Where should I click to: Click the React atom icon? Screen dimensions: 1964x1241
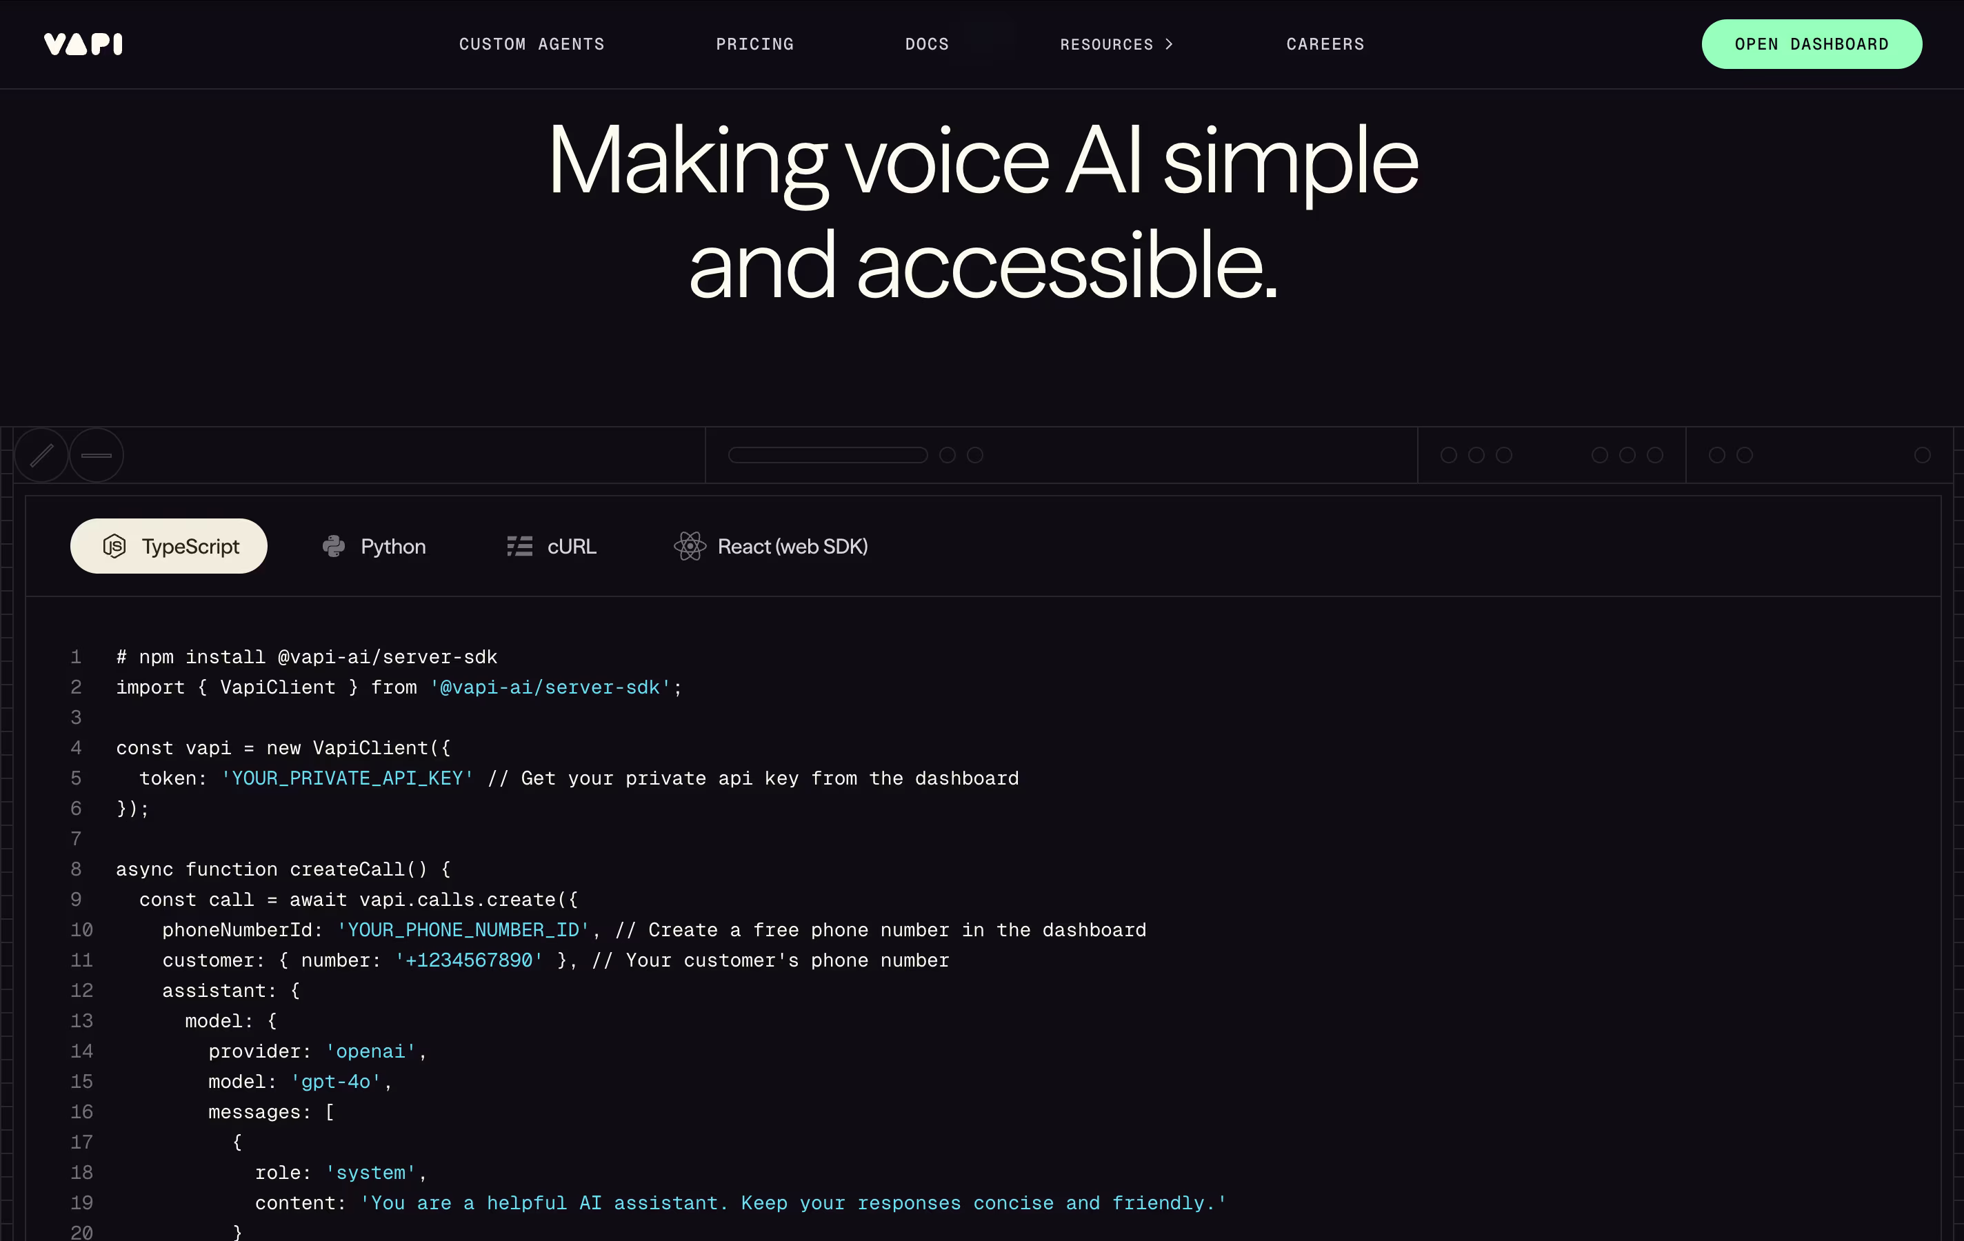[690, 546]
